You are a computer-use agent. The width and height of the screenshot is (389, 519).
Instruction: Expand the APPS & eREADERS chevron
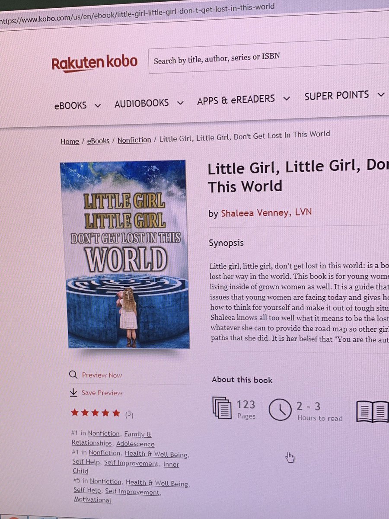[286, 98]
